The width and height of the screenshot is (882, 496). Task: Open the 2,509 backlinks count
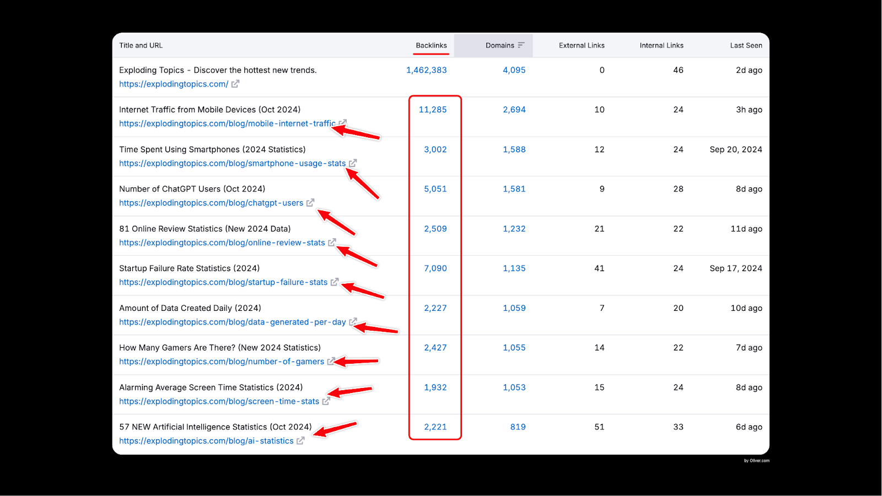pyautogui.click(x=435, y=229)
